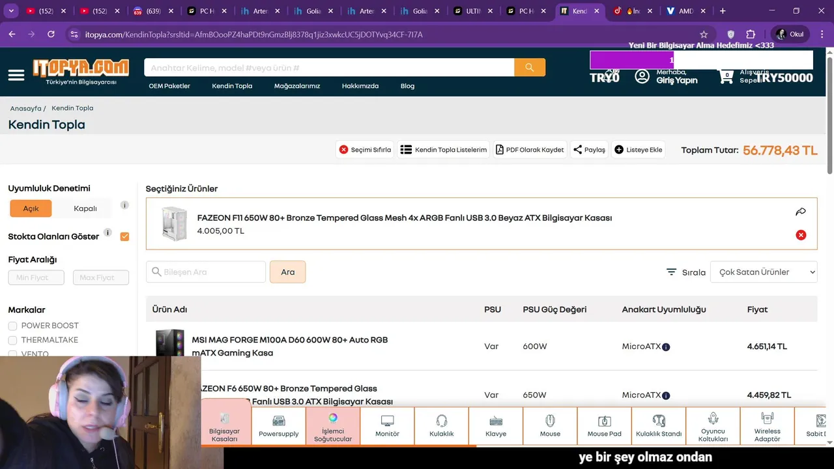The height and width of the screenshot is (469, 834).
Task: Focus the Bileşen Ara input field
Action: click(206, 272)
